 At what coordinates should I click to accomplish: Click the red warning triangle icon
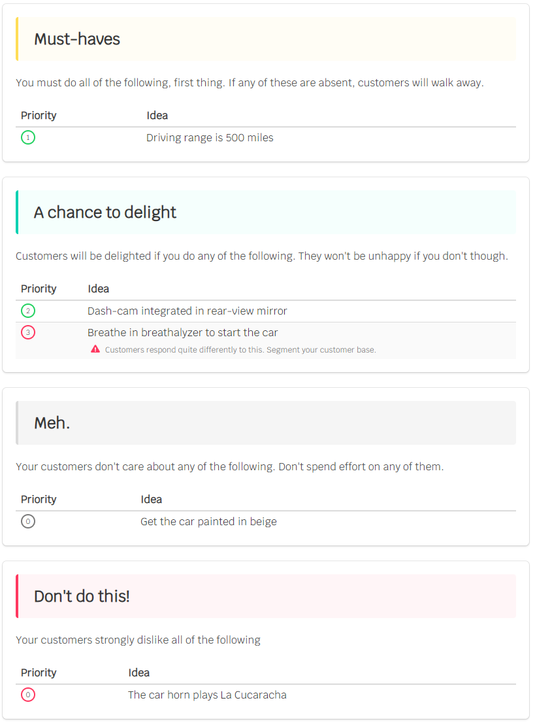(x=95, y=349)
